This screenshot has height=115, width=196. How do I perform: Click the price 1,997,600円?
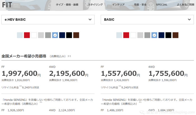[21, 73]
